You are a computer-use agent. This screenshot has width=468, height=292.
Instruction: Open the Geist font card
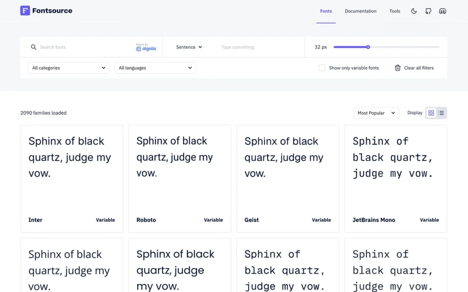point(288,178)
